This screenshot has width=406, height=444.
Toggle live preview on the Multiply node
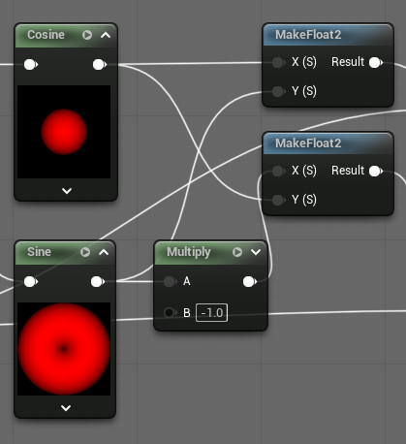click(237, 252)
